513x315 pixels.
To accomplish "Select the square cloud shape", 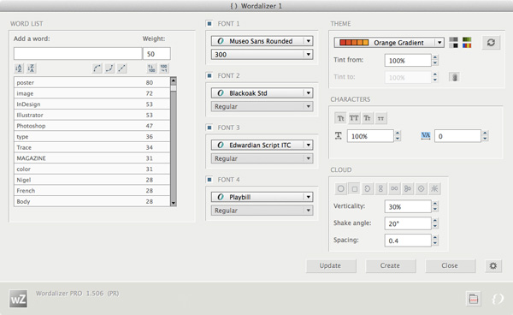I will pyautogui.click(x=354, y=188).
